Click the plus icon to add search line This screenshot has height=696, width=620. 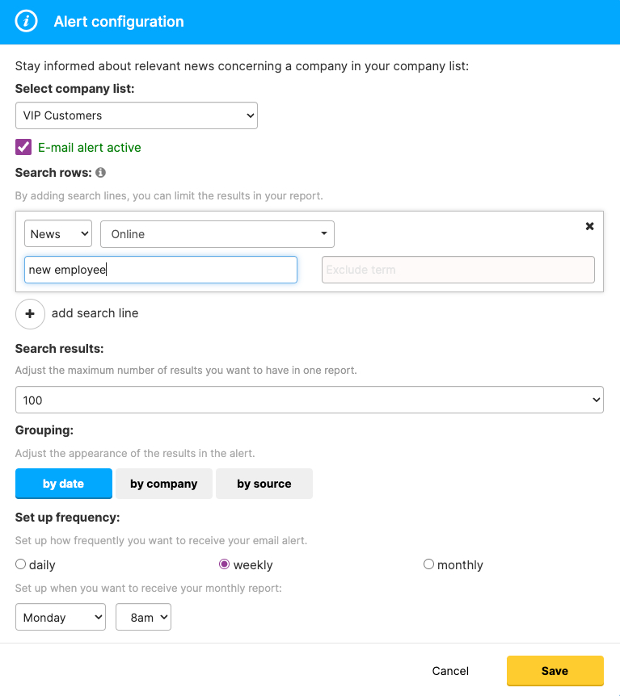pos(30,314)
